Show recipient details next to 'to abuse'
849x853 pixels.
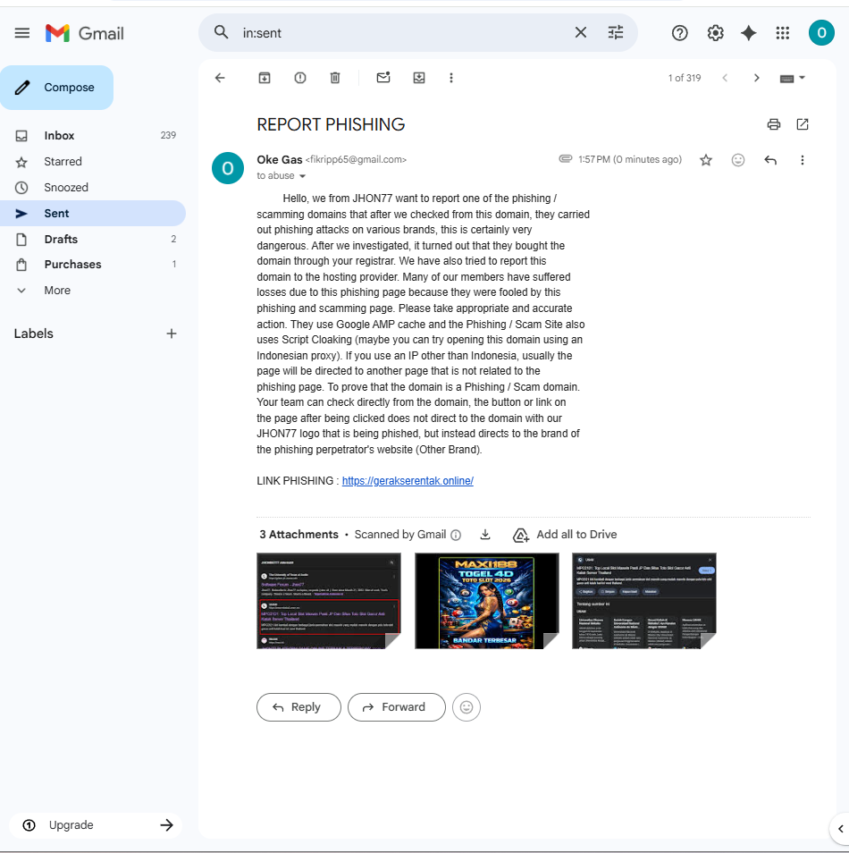(x=302, y=176)
